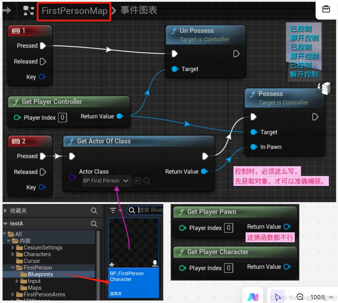338x303 pixels.
Task: Click the forward navigation arrow in the breadcrumb bar
Action: (x=7, y=10)
